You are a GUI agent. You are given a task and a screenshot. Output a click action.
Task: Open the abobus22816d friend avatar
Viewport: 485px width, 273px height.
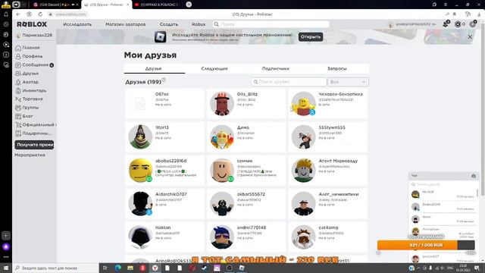pos(140,170)
